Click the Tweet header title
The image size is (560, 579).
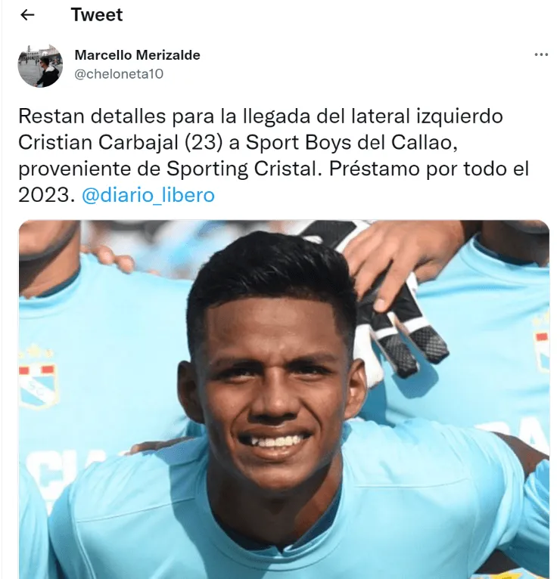click(x=96, y=15)
